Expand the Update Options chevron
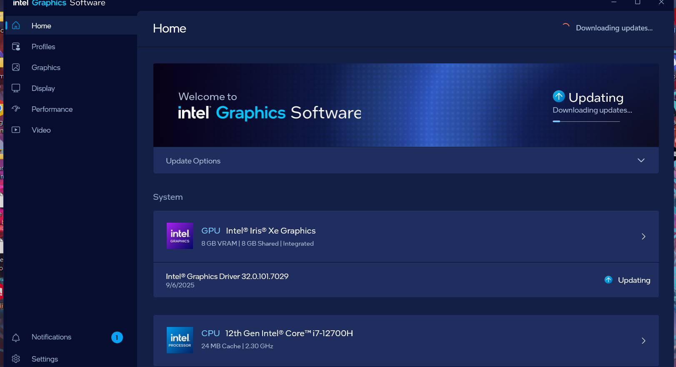 (641, 161)
